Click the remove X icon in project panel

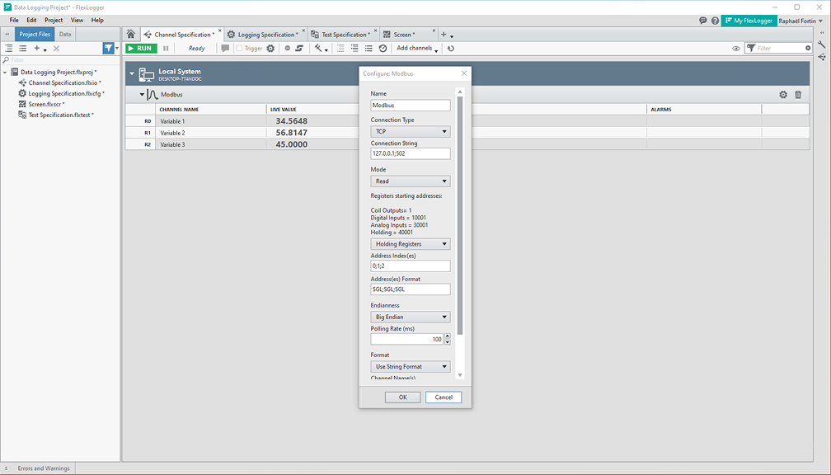click(56, 48)
